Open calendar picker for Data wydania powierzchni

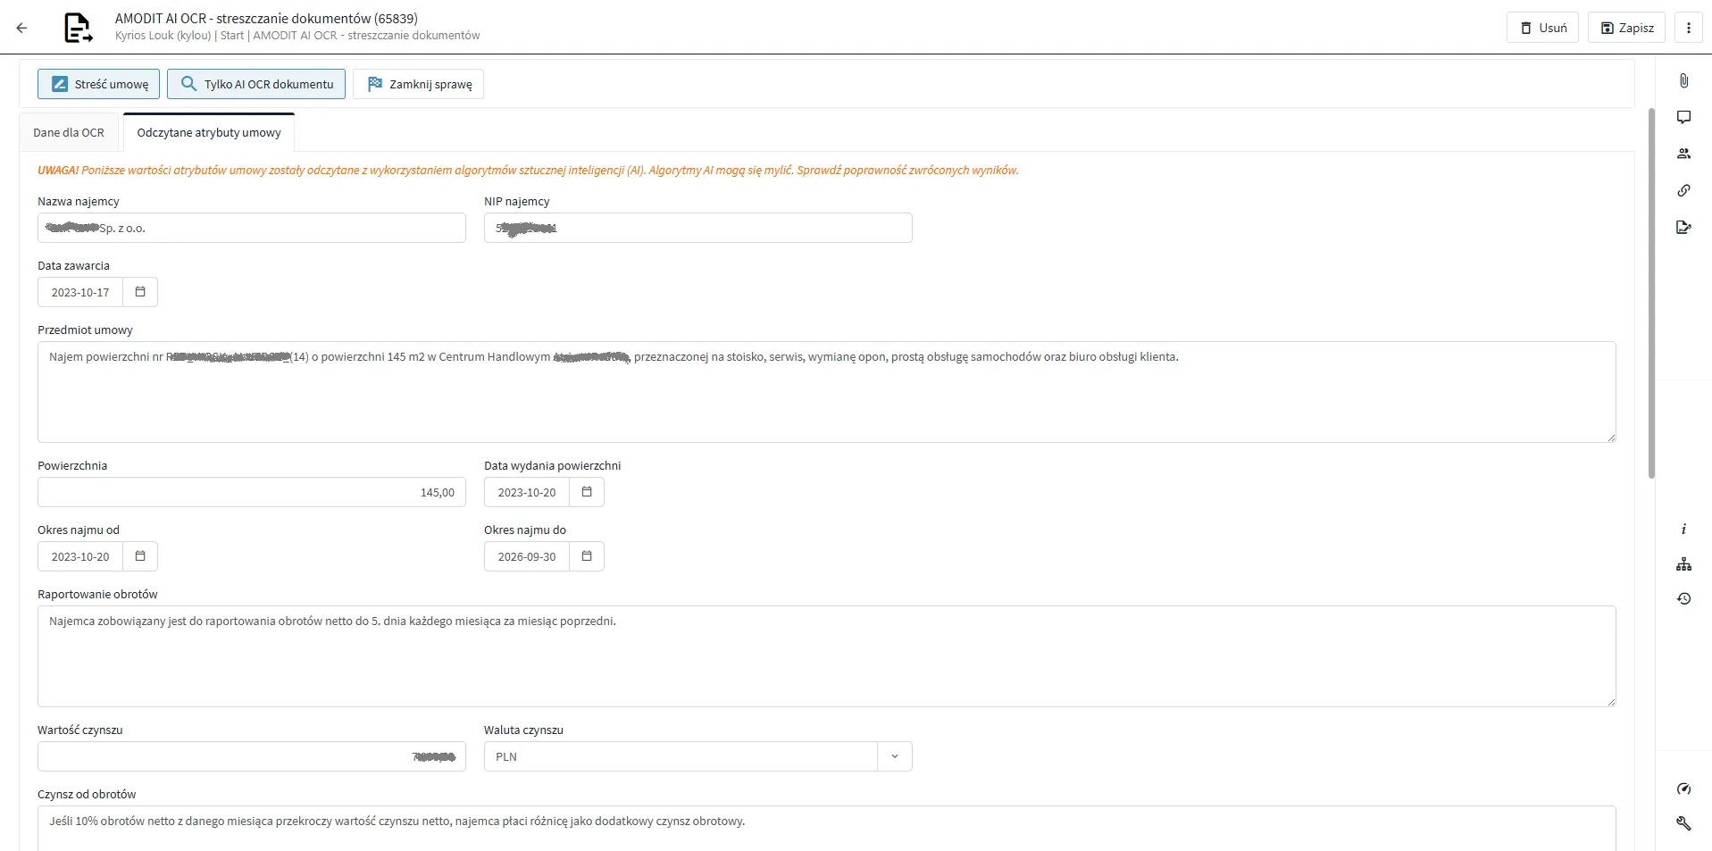pyautogui.click(x=587, y=492)
